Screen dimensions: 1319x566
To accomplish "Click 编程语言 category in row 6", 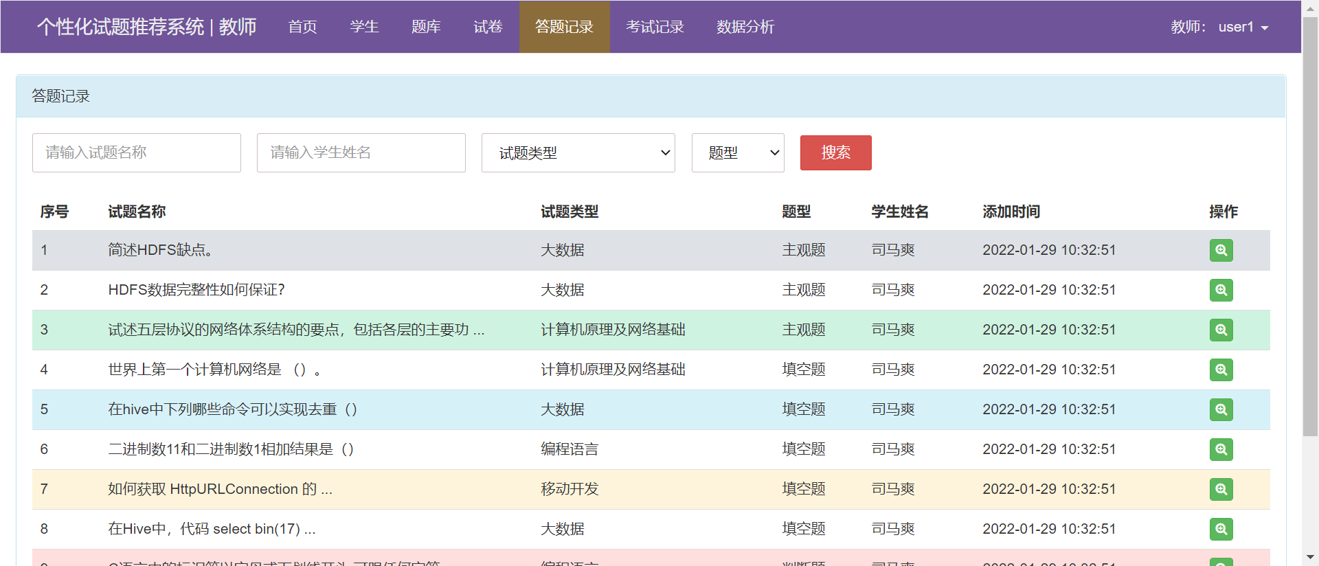I will click(x=570, y=449).
